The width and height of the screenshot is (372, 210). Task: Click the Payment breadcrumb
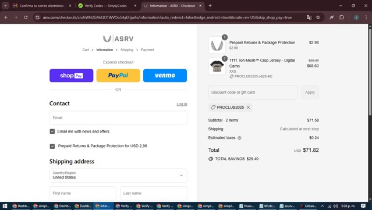coord(147,50)
